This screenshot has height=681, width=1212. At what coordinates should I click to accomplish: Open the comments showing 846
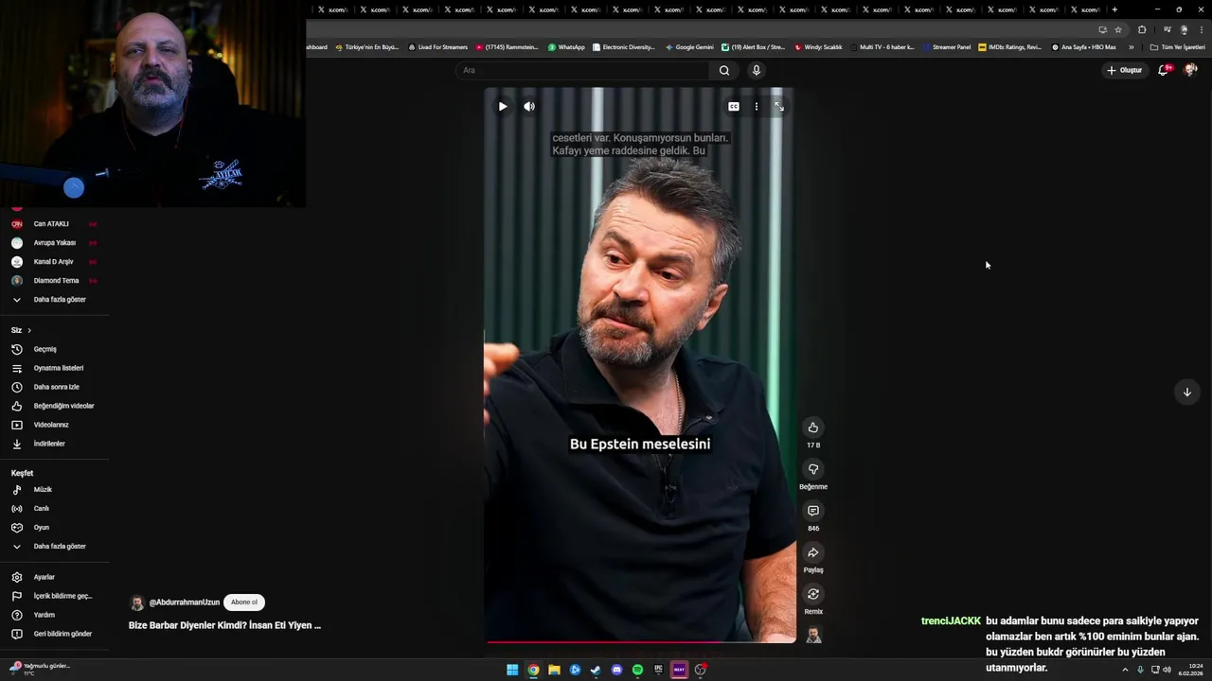click(813, 511)
